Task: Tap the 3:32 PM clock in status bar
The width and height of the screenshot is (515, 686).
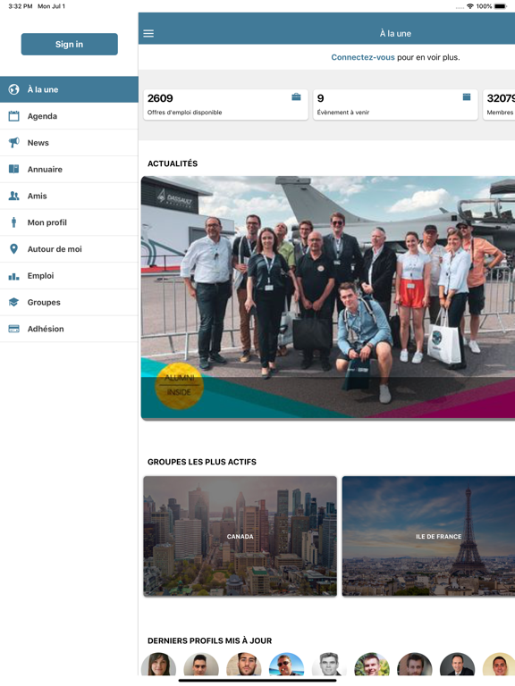Action: (x=21, y=6)
